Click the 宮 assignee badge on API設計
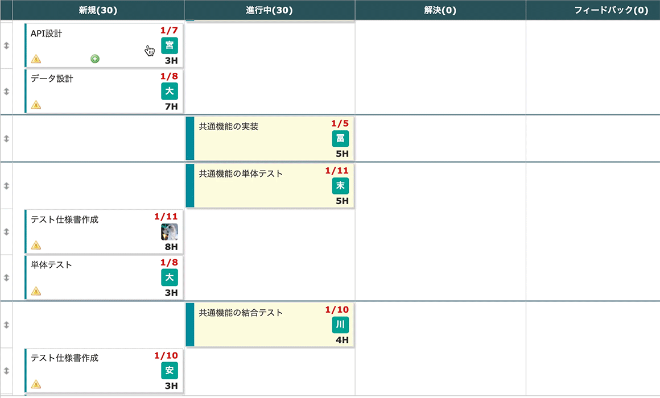 click(169, 45)
